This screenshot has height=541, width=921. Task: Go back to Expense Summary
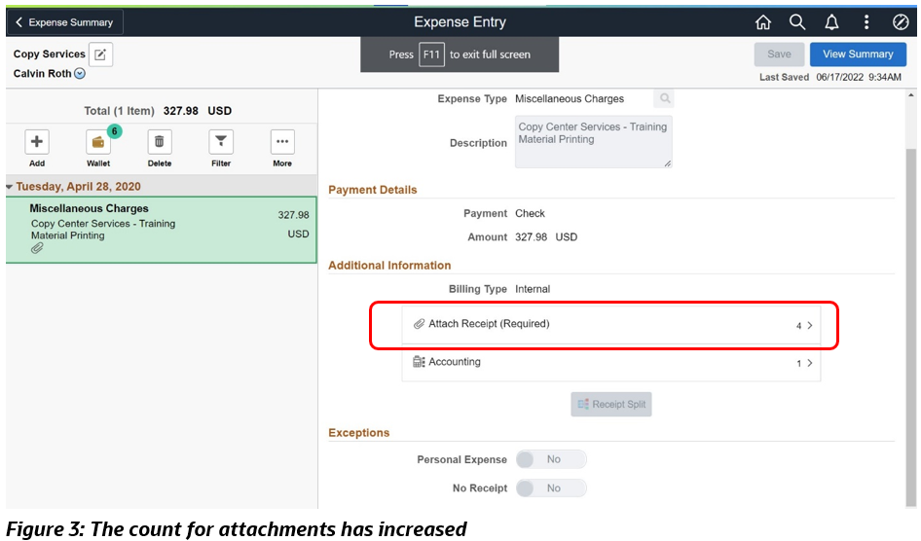65,22
